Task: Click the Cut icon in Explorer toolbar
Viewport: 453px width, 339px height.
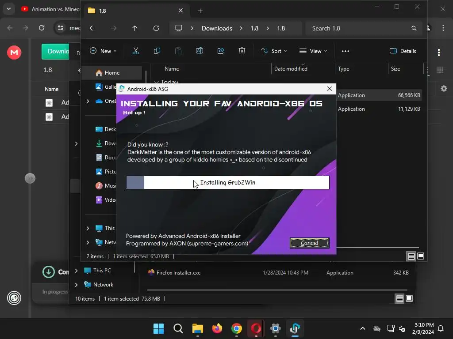Action: [x=135, y=51]
